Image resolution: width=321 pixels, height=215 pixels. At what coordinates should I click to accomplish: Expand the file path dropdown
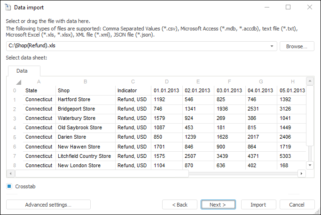pyautogui.click(x=272, y=46)
